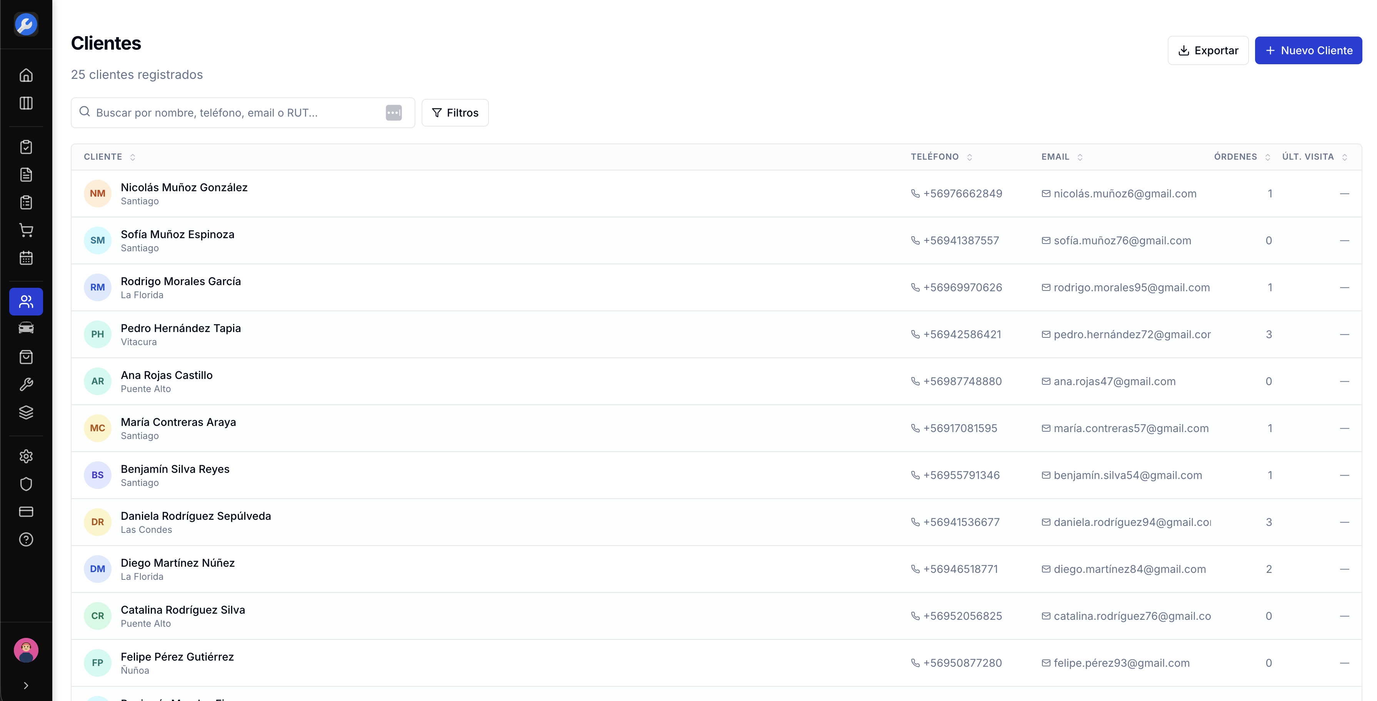Screen dimensions: 1377x701
Task: Sort table by Teléfono column
Action: [941, 157]
